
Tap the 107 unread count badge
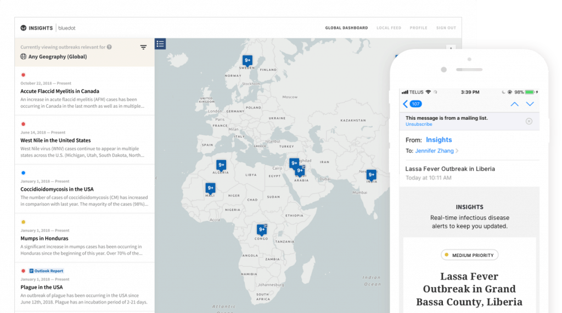[x=415, y=104]
